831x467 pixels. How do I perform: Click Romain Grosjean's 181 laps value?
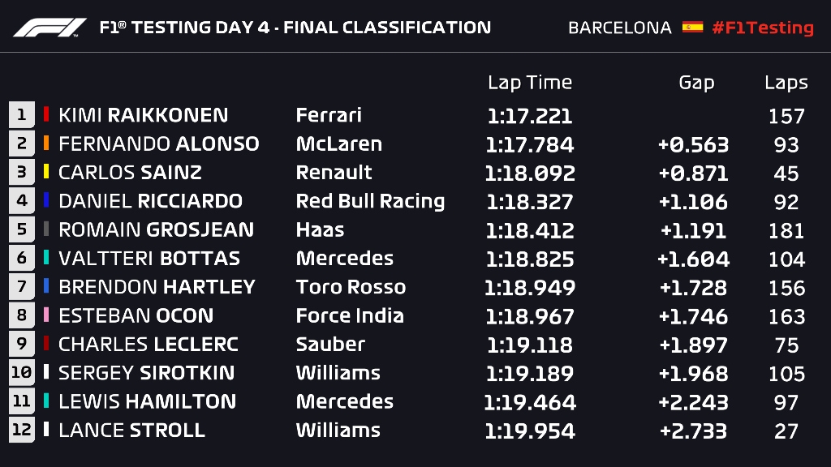coord(786,230)
